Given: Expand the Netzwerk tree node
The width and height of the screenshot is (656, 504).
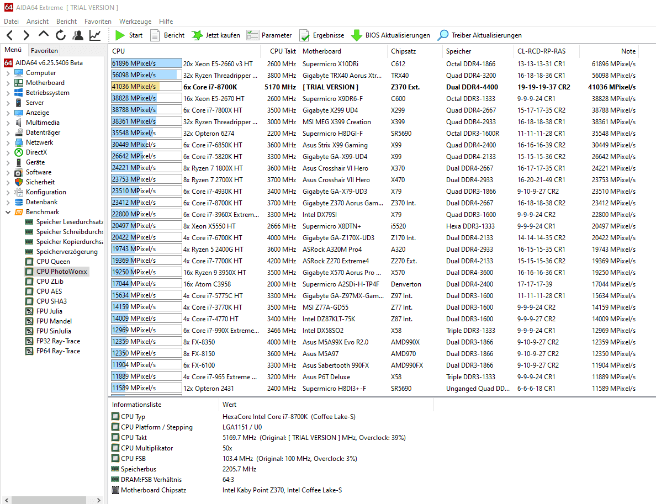Looking at the screenshot, I should [x=8, y=142].
